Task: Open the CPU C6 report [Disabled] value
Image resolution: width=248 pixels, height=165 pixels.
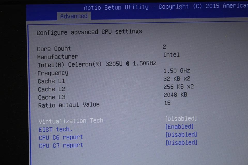Action: (181, 135)
